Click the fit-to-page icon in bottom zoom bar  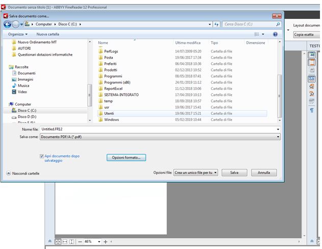[58, 241]
